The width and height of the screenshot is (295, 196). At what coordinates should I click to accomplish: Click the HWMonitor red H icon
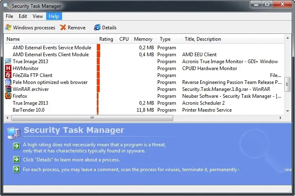[8, 68]
